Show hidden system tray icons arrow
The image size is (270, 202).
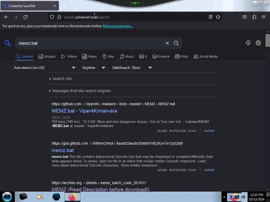224,197
